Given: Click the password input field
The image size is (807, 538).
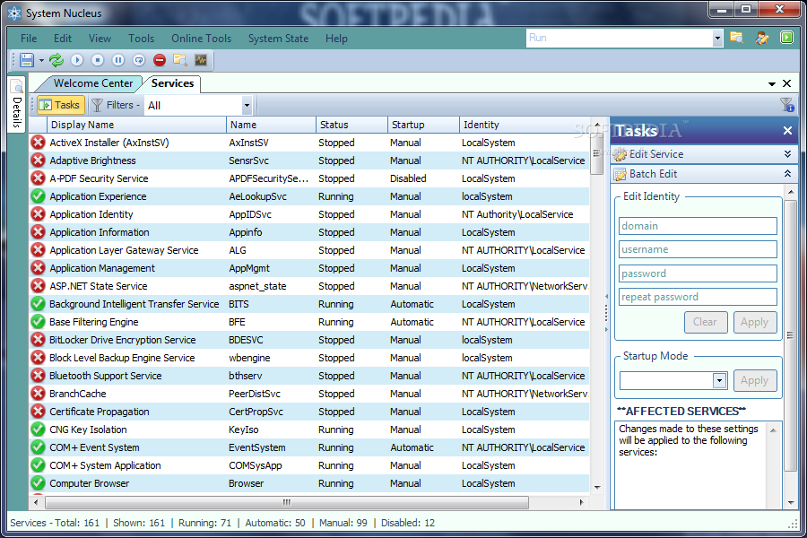Looking at the screenshot, I should [x=698, y=273].
